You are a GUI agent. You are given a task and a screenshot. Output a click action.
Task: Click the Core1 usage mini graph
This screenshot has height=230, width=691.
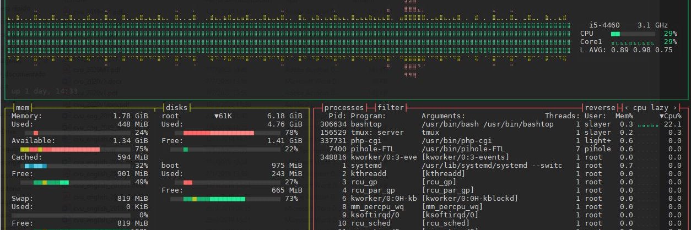tap(633, 42)
